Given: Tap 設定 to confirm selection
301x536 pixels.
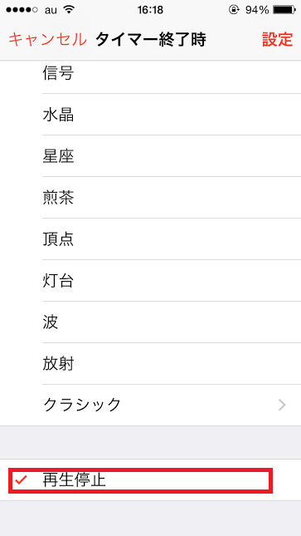Looking at the screenshot, I should (x=278, y=40).
